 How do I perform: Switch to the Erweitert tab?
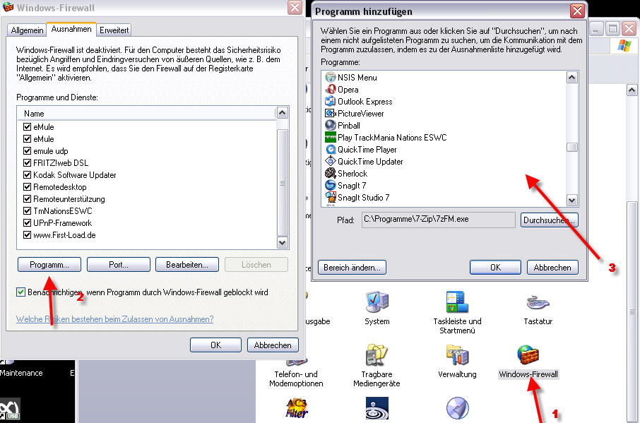[x=114, y=30]
